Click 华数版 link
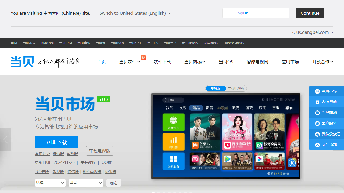Screen dimensions: 344x193 pos(72,154)
